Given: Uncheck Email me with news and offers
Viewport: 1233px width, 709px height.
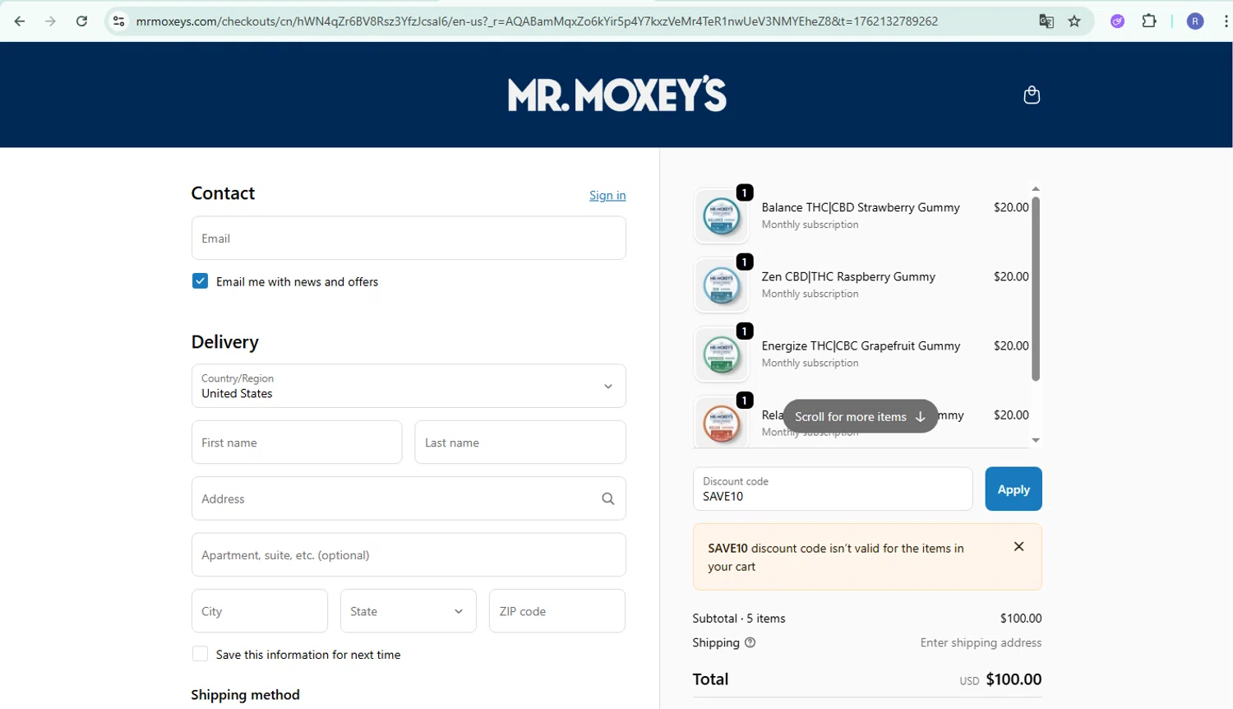Looking at the screenshot, I should pos(200,281).
